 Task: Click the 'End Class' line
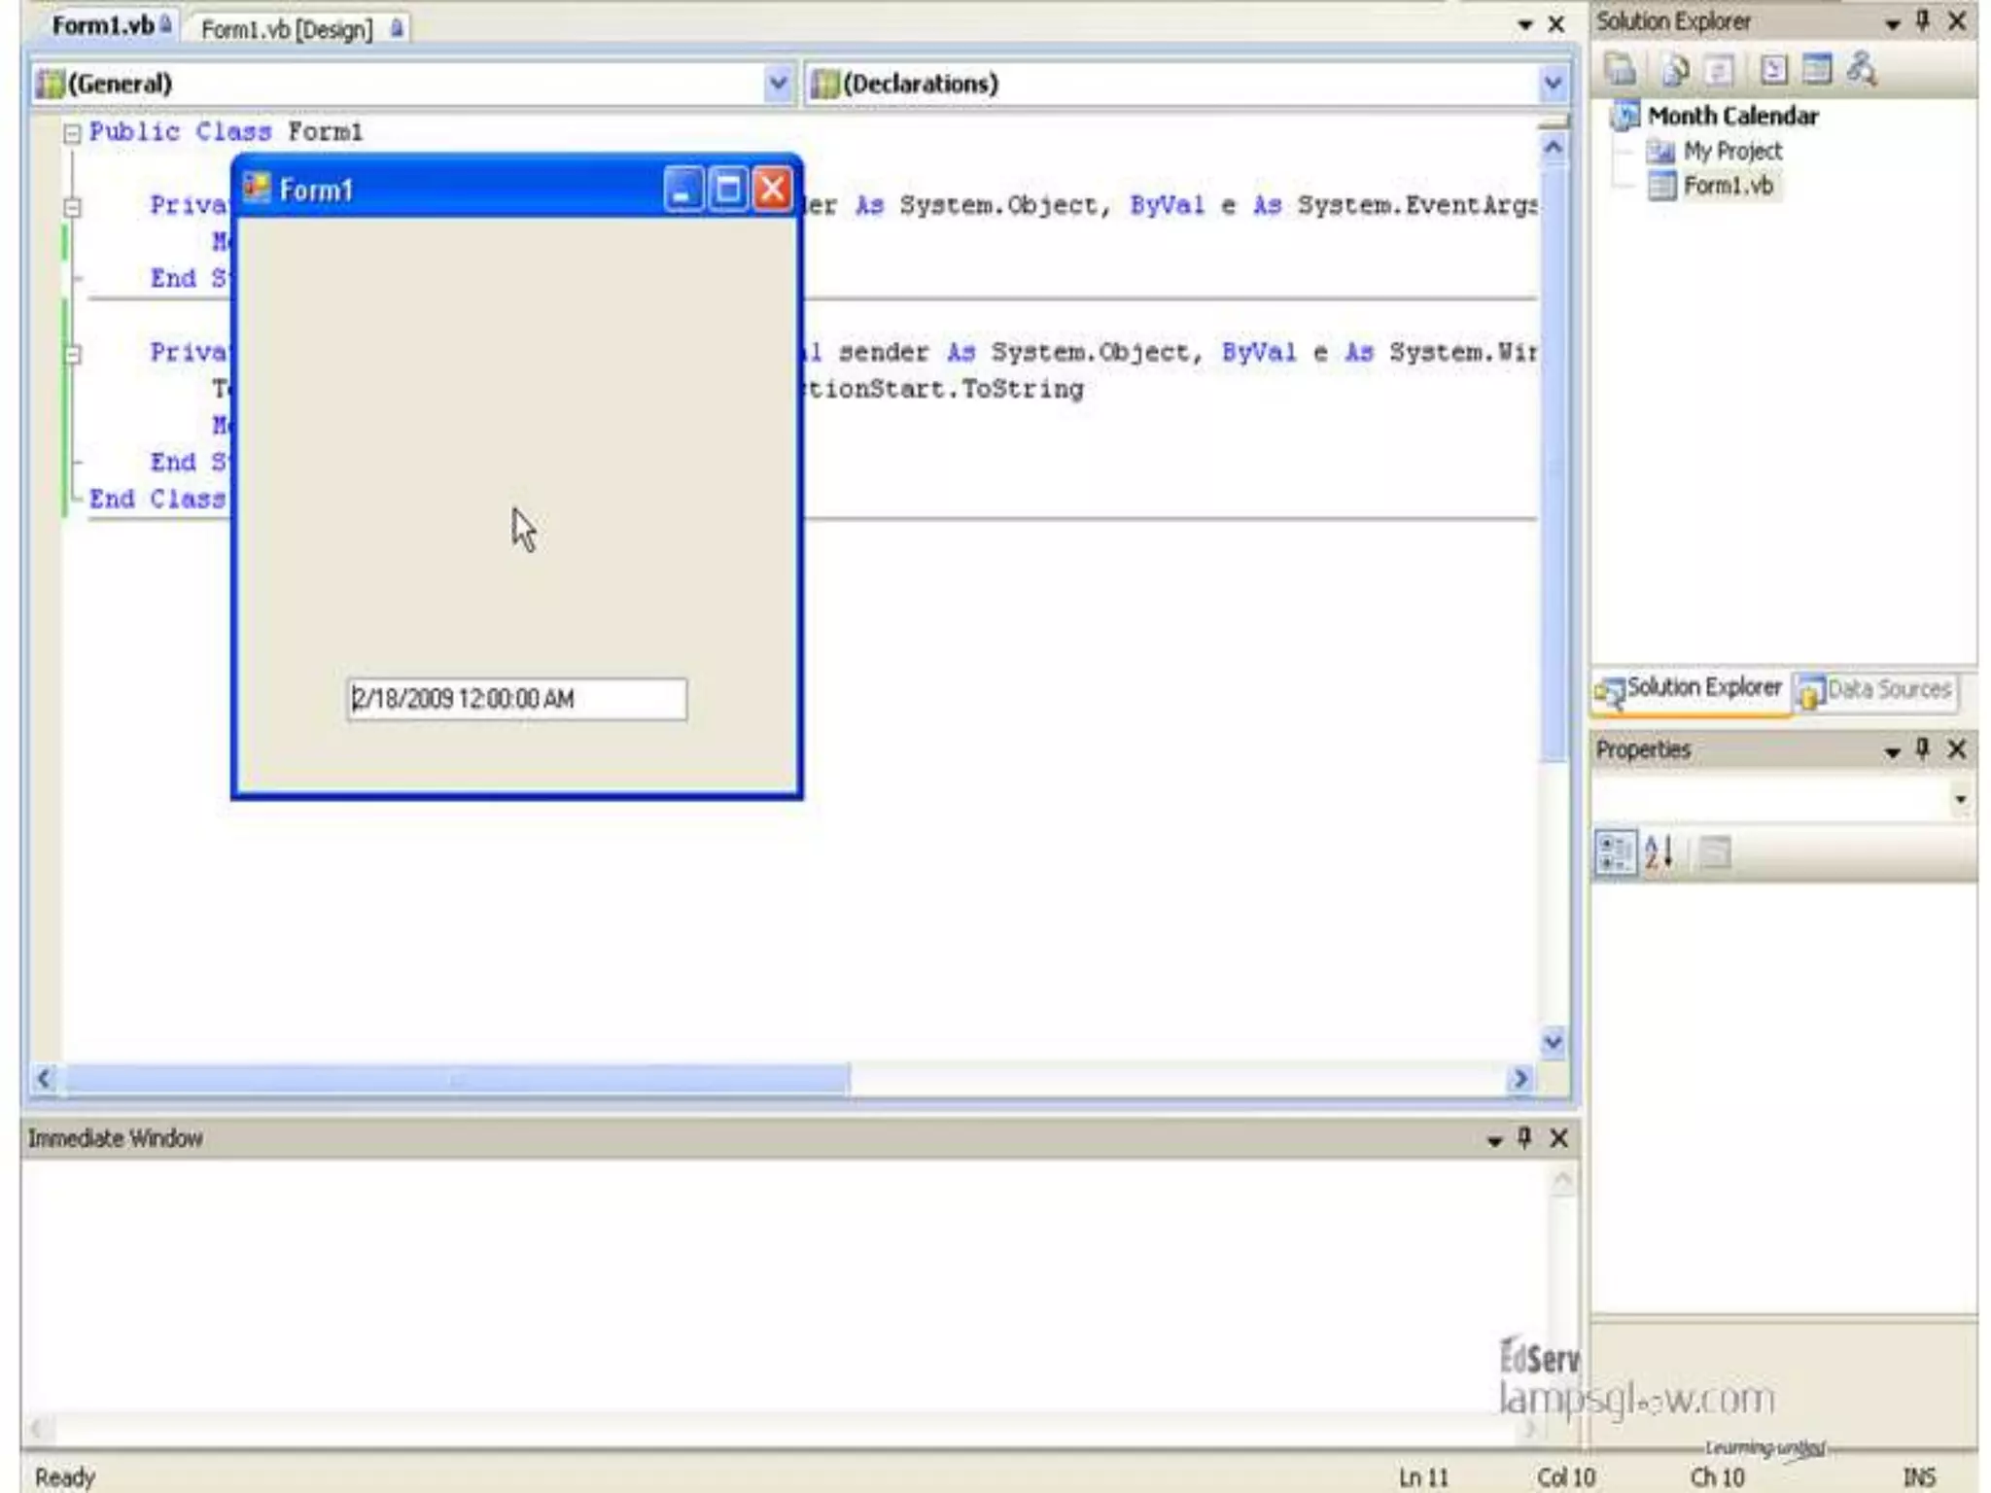(157, 500)
